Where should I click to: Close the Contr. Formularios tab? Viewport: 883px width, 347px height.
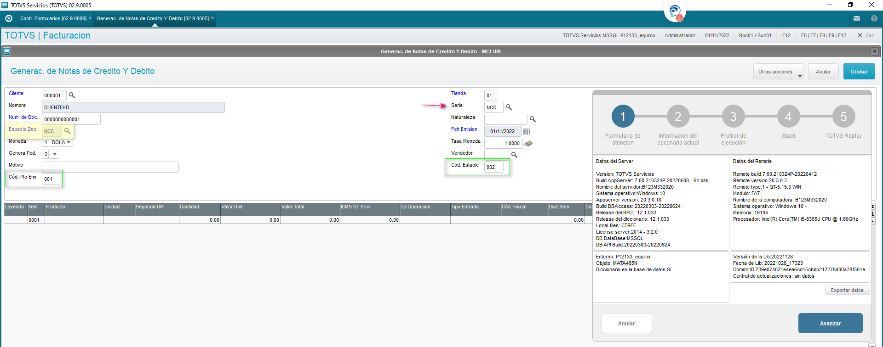click(90, 18)
